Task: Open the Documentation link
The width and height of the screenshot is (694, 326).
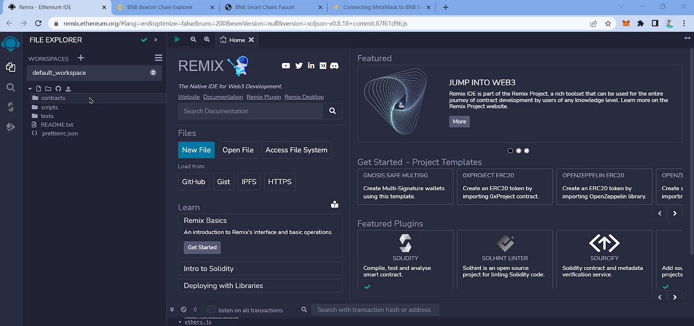Action: click(x=223, y=97)
